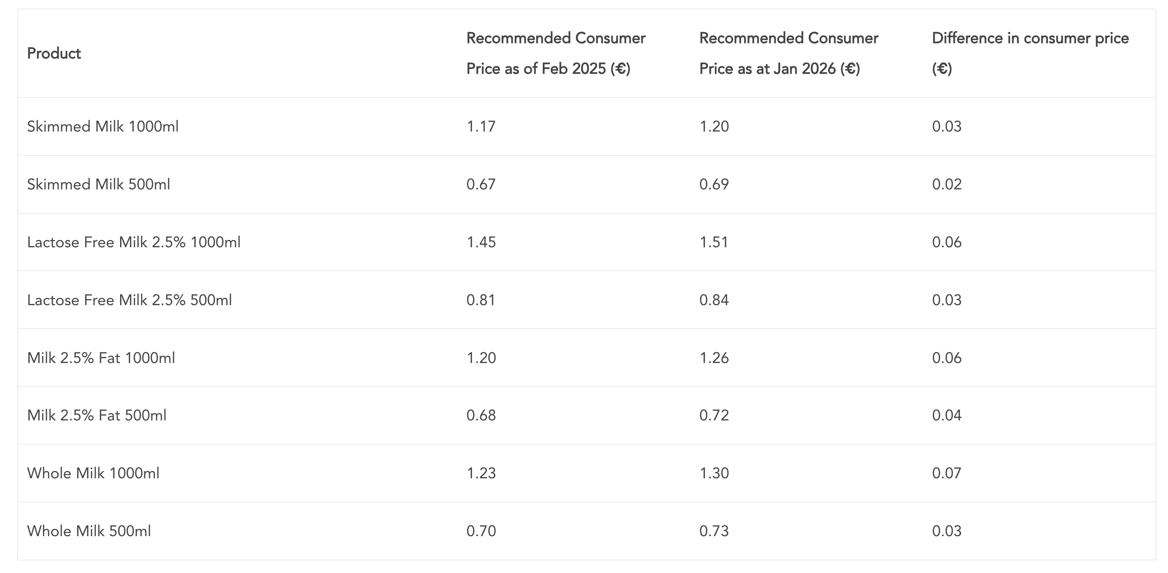Viewport: 1168px width, 573px height.
Task: Click the Lactose Free Milk 2.5% 1000ml cell
Action: (134, 242)
